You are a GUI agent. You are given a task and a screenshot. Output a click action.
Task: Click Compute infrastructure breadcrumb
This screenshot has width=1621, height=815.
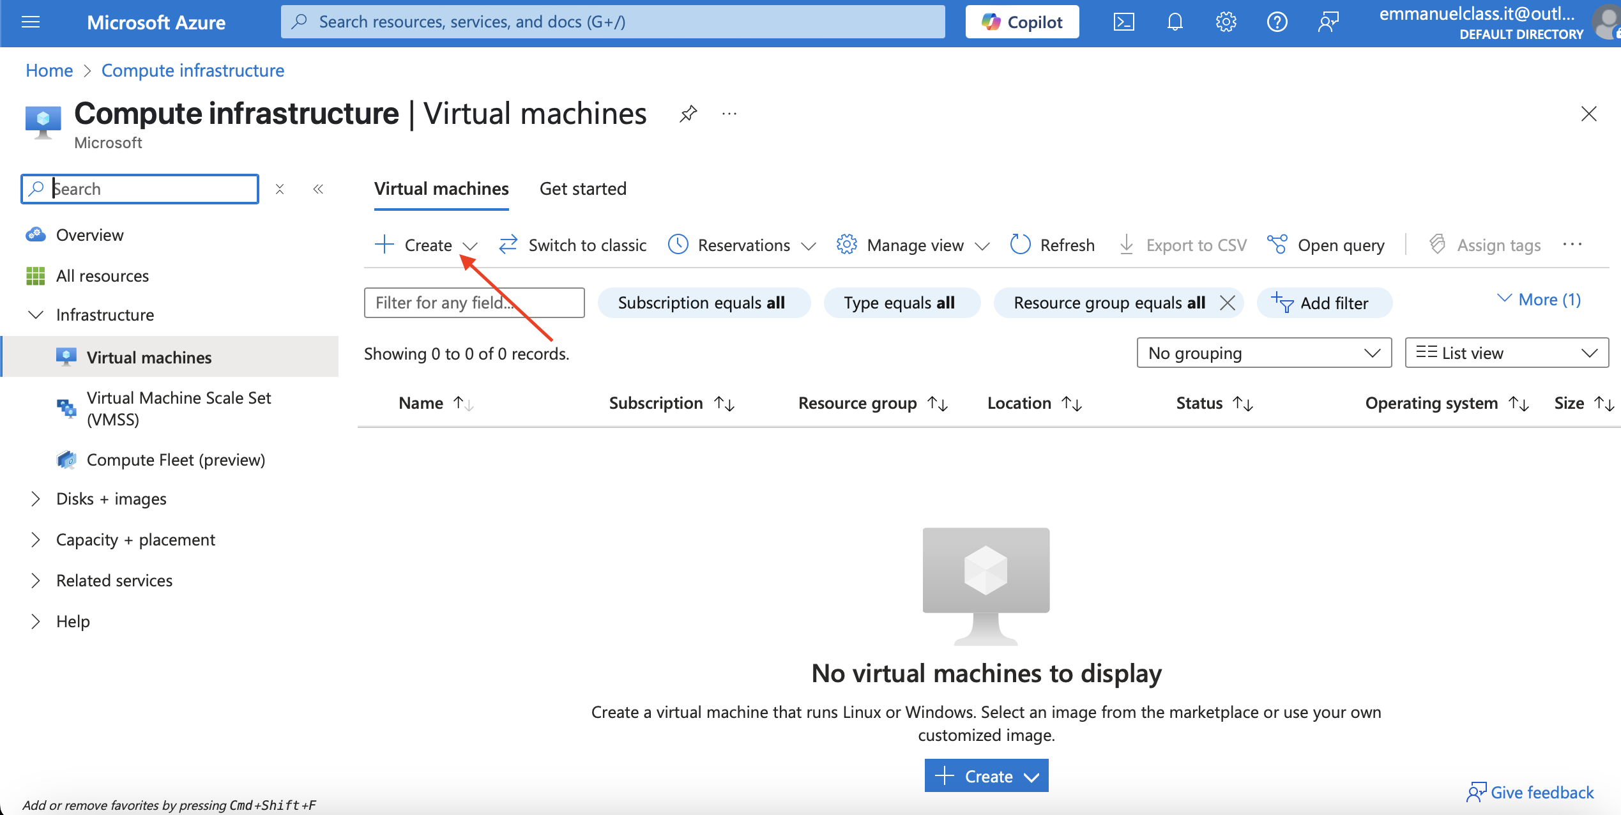click(x=193, y=70)
